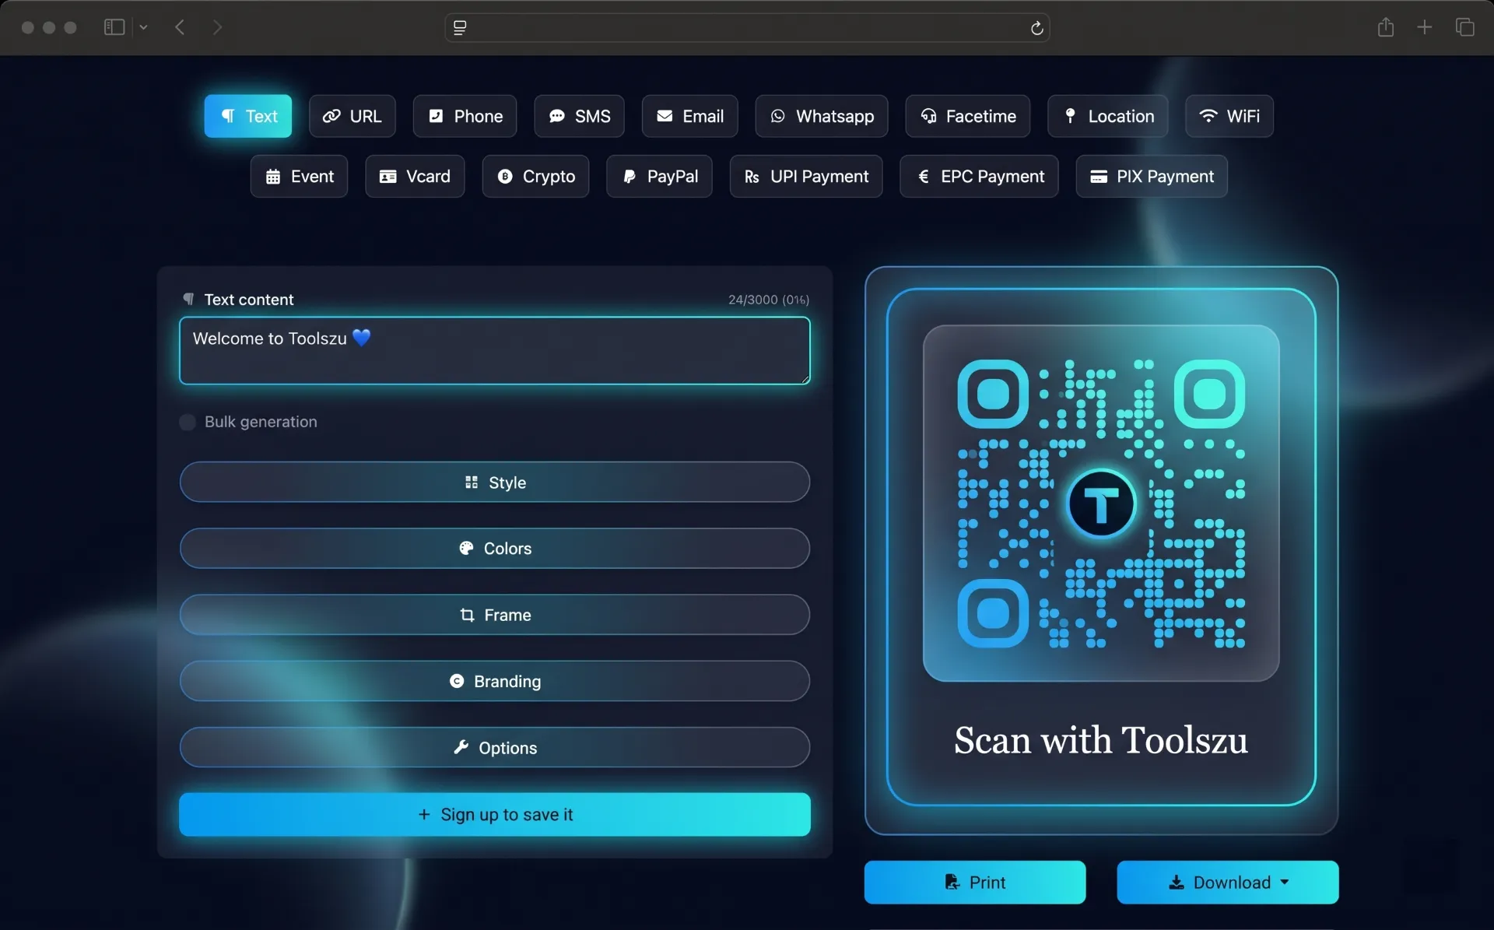This screenshot has width=1494, height=930.
Task: Click the Scan with Toolszu caption
Action: click(1101, 740)
